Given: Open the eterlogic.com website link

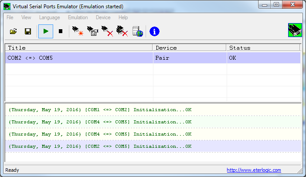Looking at the screenshot, I should (x=254, y=170).
